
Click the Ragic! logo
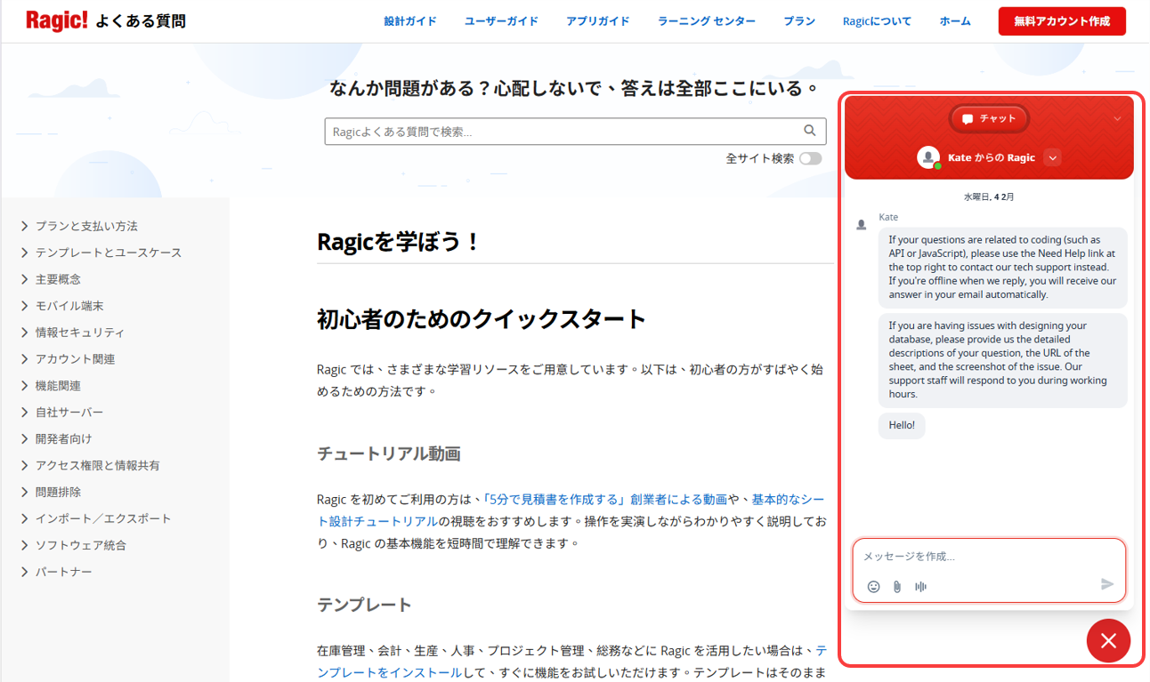click(x=57, y=20)
